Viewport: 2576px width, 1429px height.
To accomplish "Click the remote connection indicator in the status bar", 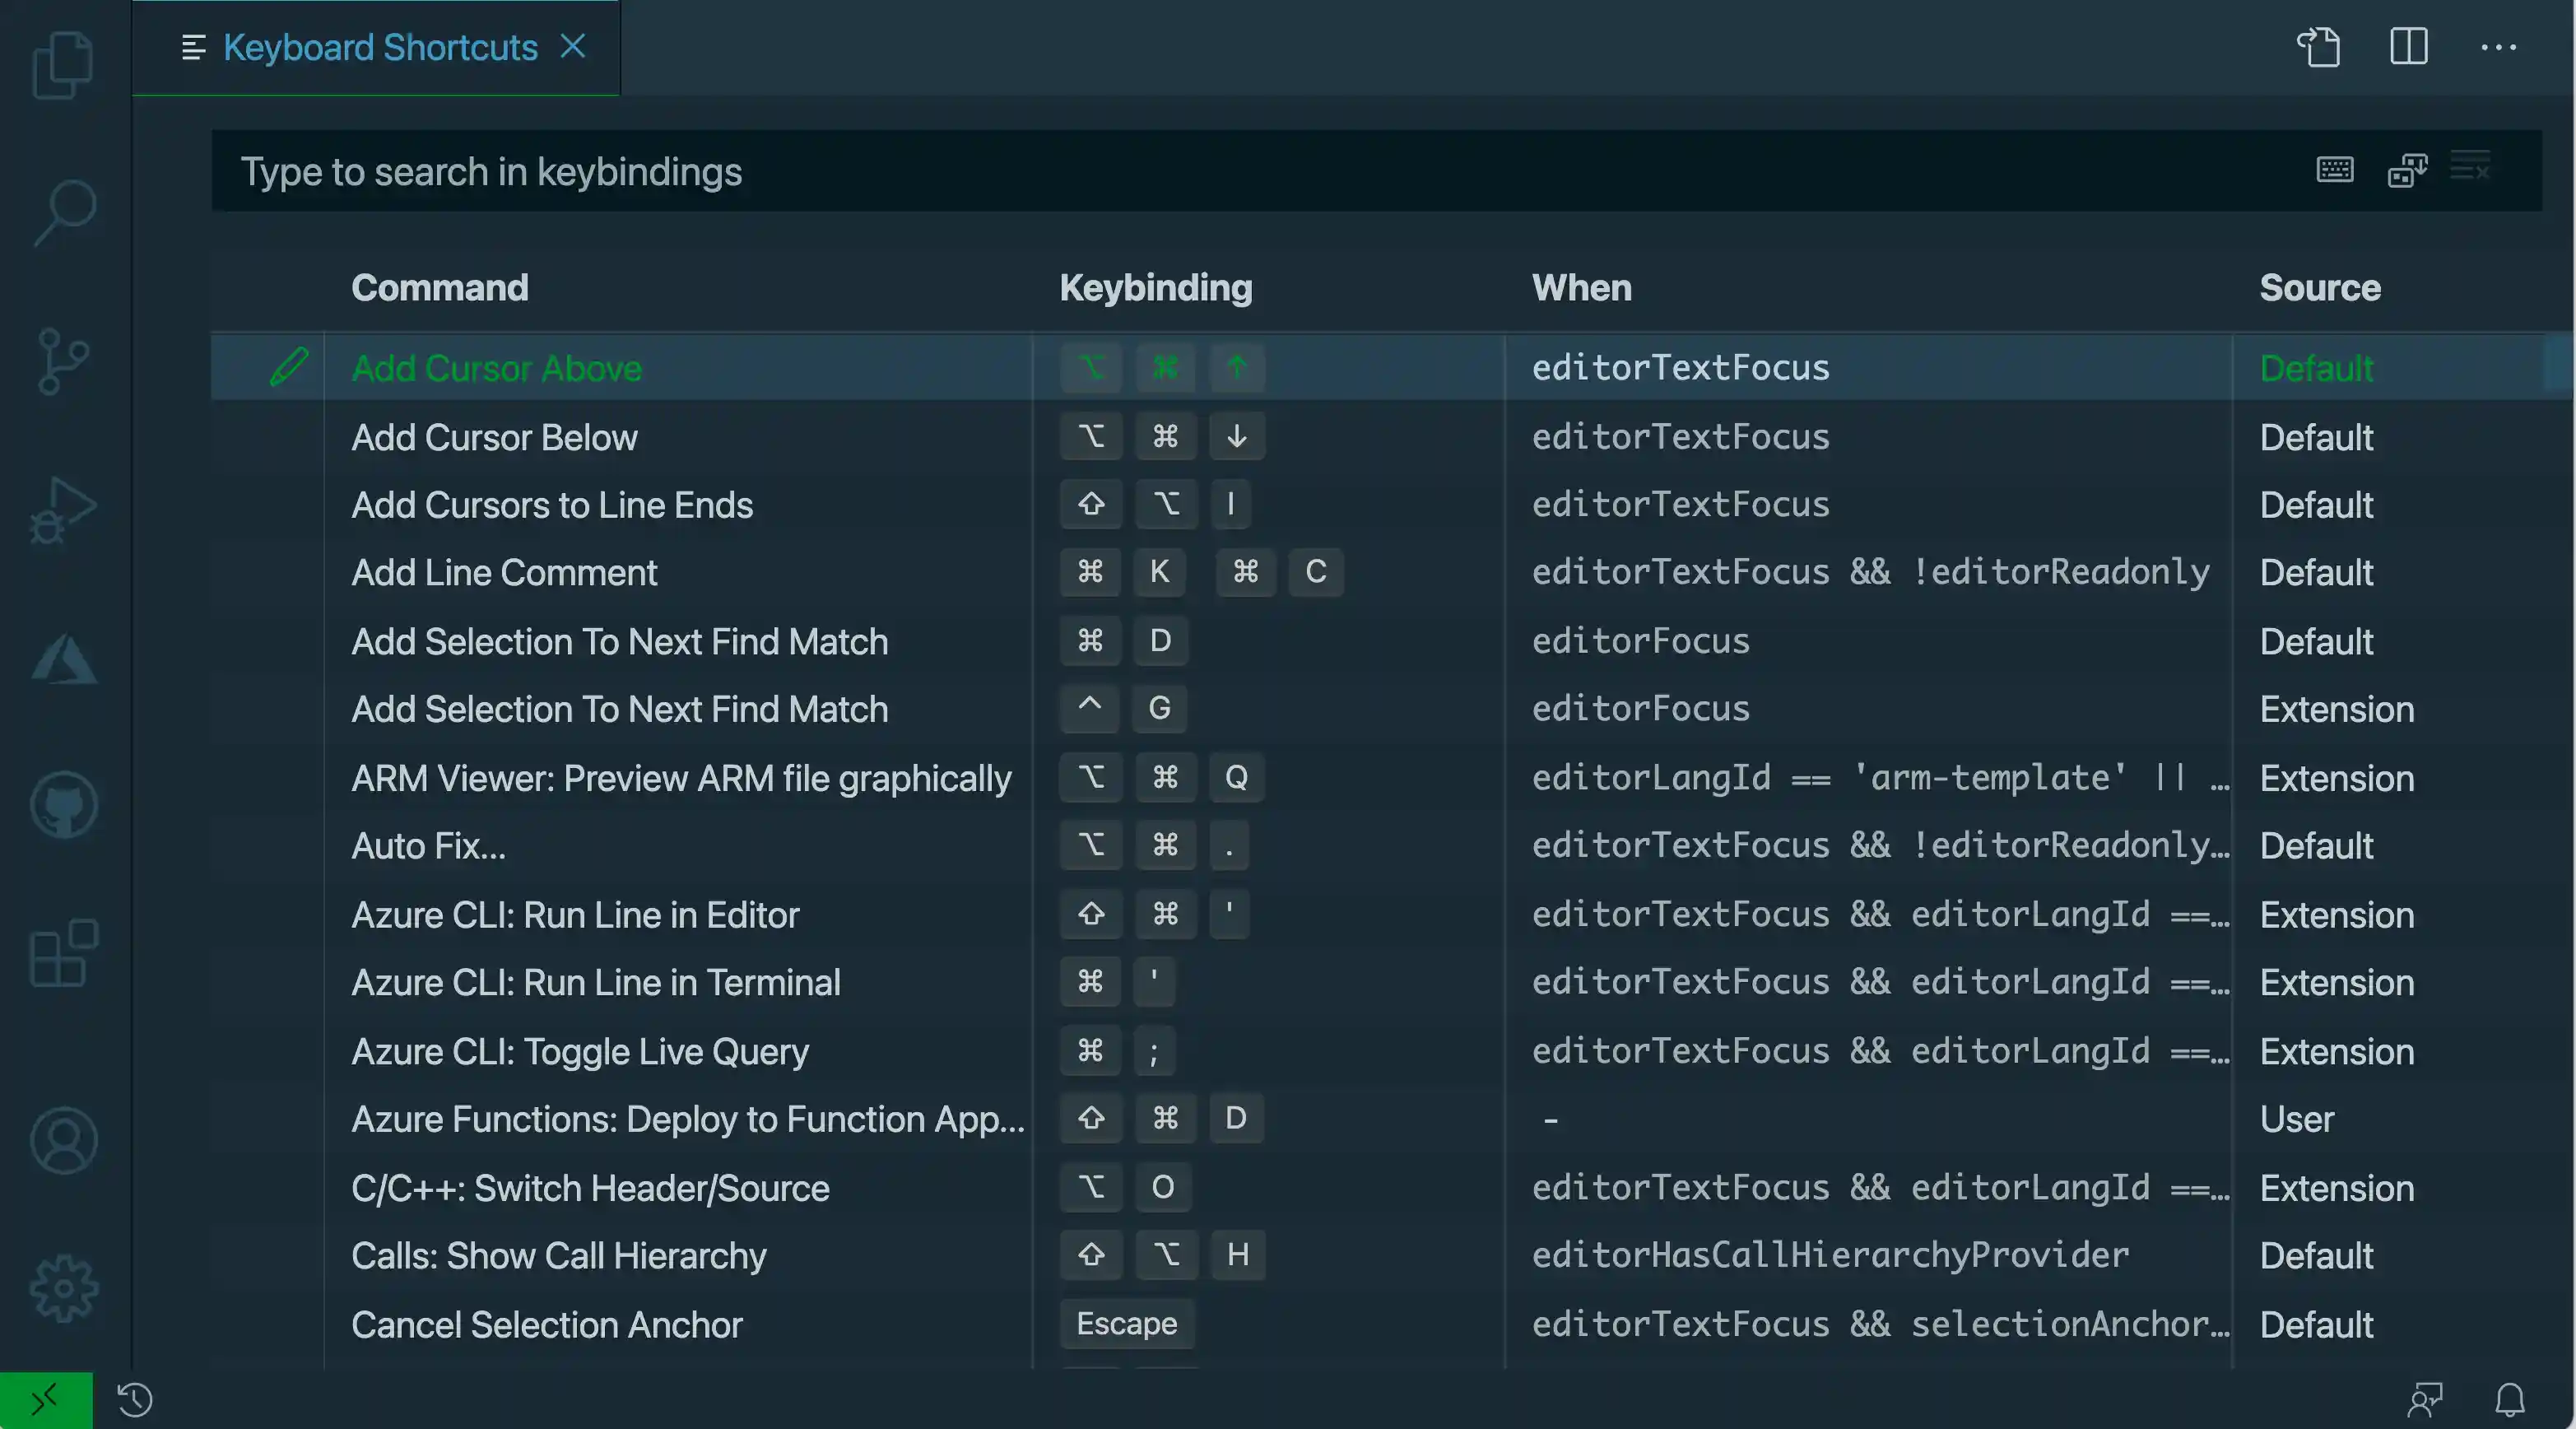I will (x=44, y=1399).
